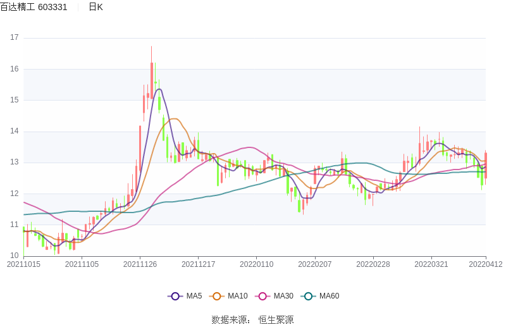Click the 恒生聚源 data source text
Viewport: 506px width, 327px height.
(x=276, y=319)
